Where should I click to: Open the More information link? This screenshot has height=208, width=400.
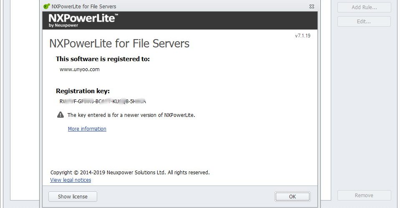coord(87,129)
